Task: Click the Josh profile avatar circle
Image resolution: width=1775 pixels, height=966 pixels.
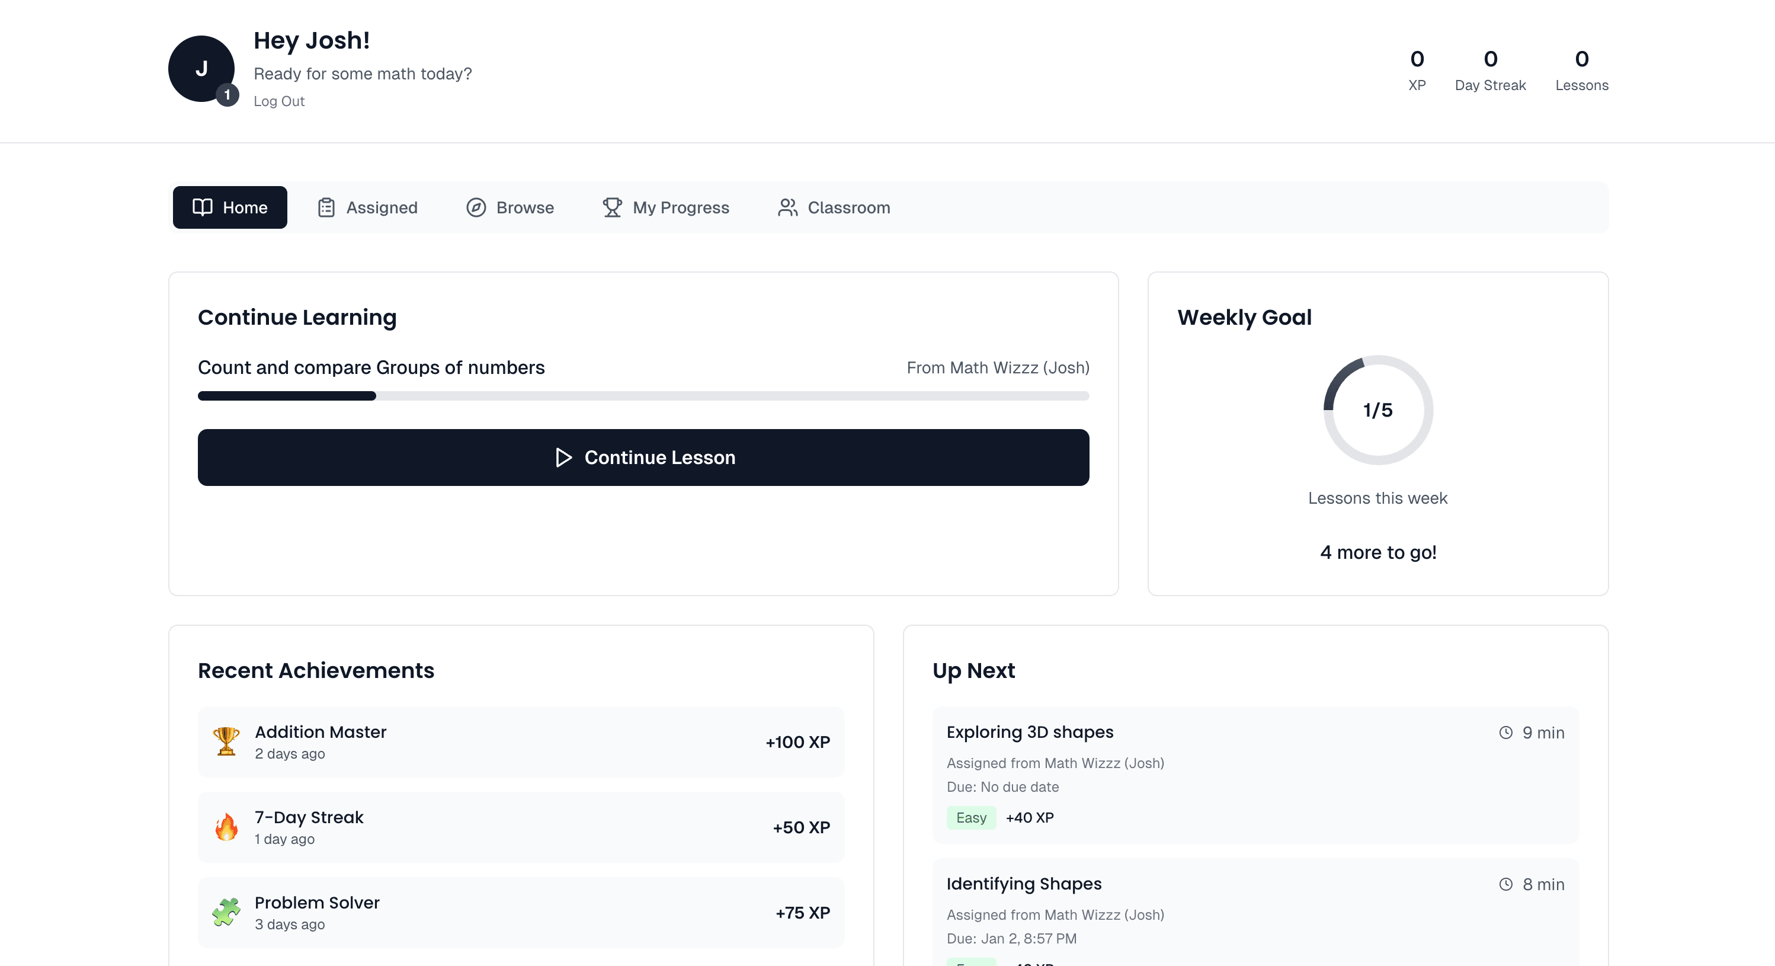Action: (200, 68)
